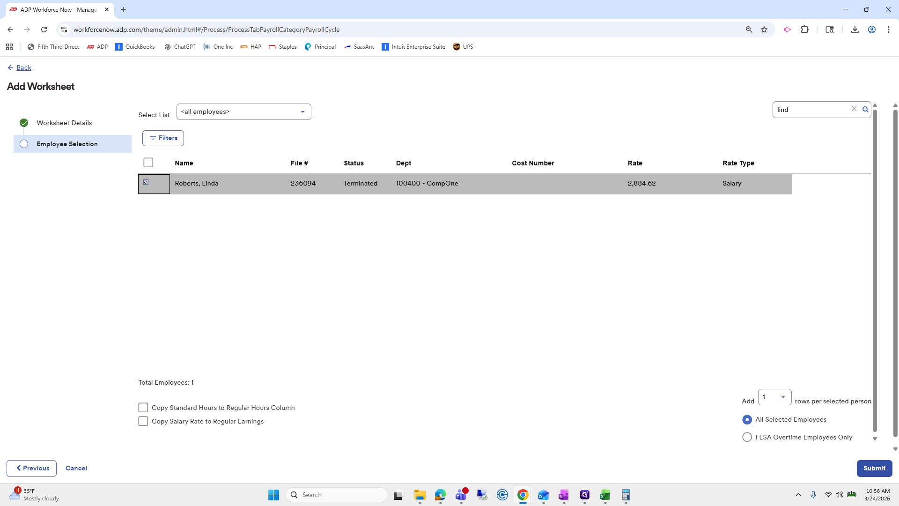The width and height of the screenshot is (899, 506).
Task: Follow the Back link
Action: click(24, 67)
